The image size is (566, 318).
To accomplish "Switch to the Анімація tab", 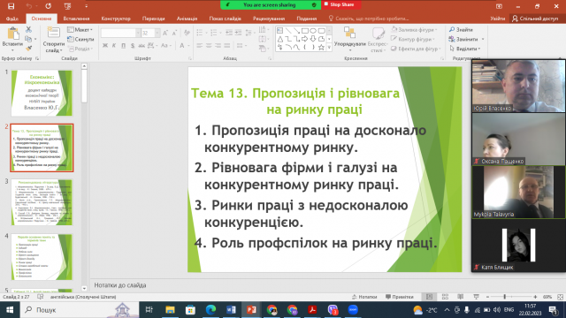I will pos(187,19).
